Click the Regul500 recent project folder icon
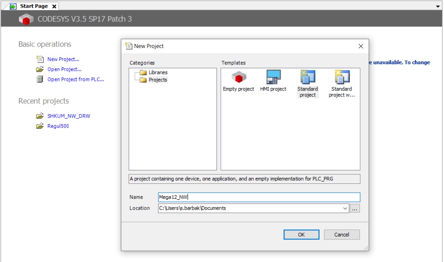 (40, 126)
